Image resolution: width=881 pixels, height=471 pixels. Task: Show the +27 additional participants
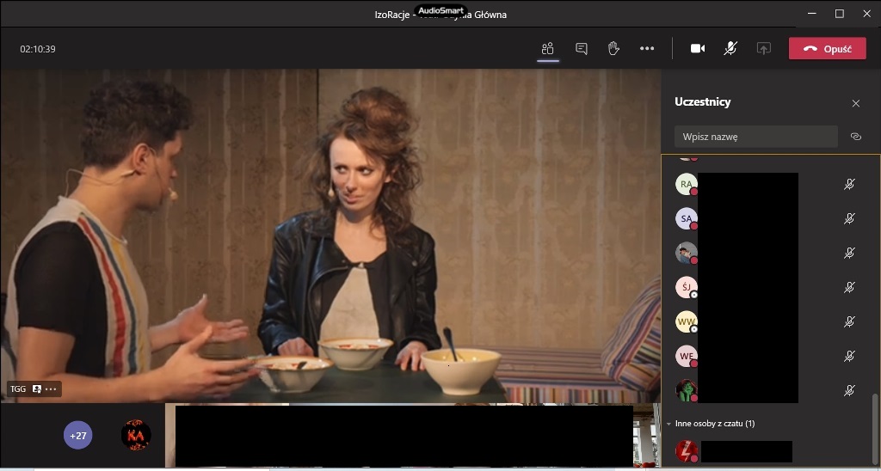click(x=78, y=436)
